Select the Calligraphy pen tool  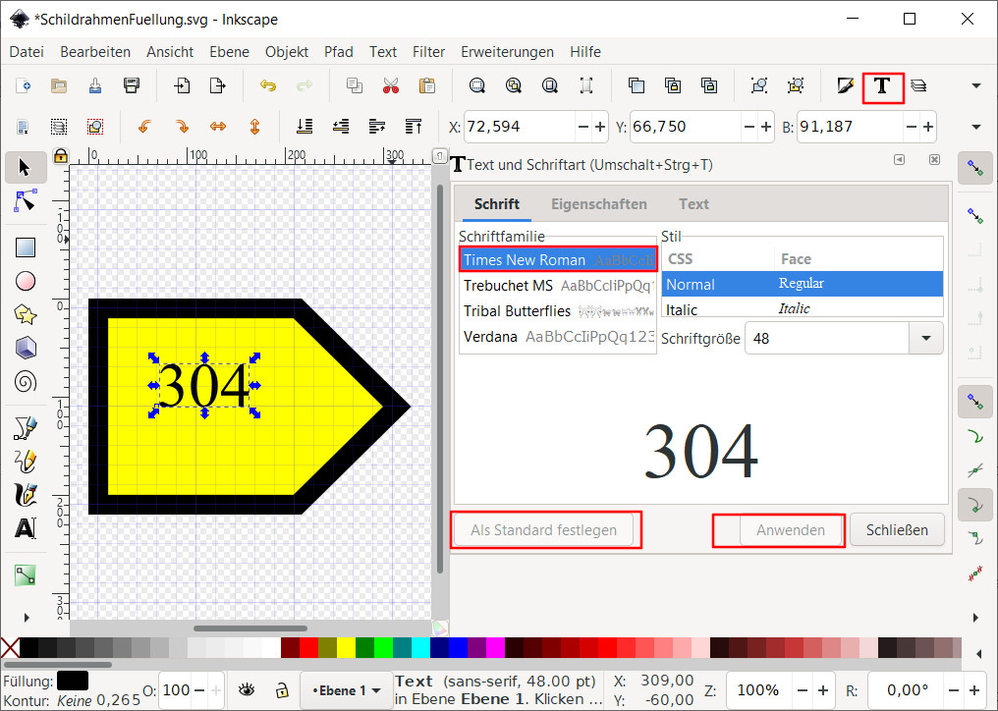click(x=26, y=494)
